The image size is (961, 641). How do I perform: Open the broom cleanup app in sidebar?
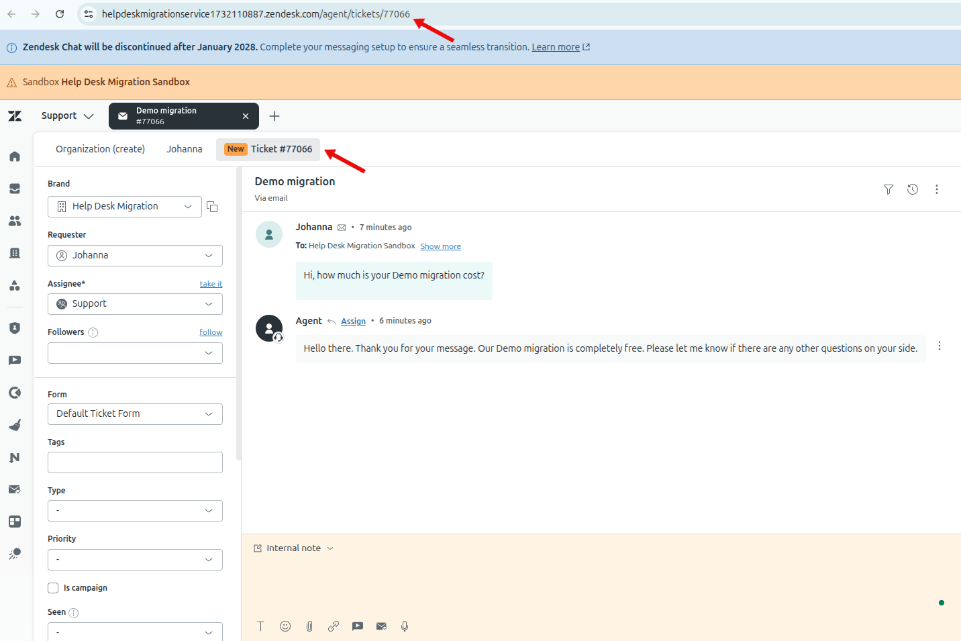pyautogui.click(x=15, y=425)
